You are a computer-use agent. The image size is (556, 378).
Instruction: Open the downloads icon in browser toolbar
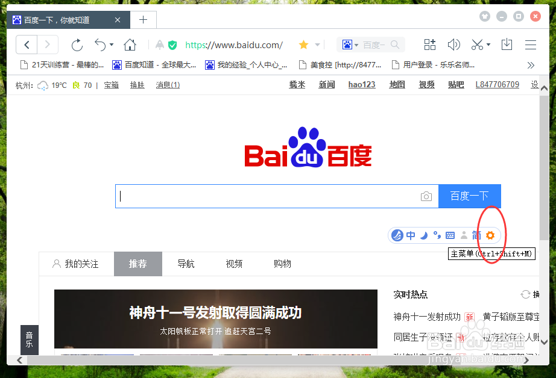tap(506, 45)
